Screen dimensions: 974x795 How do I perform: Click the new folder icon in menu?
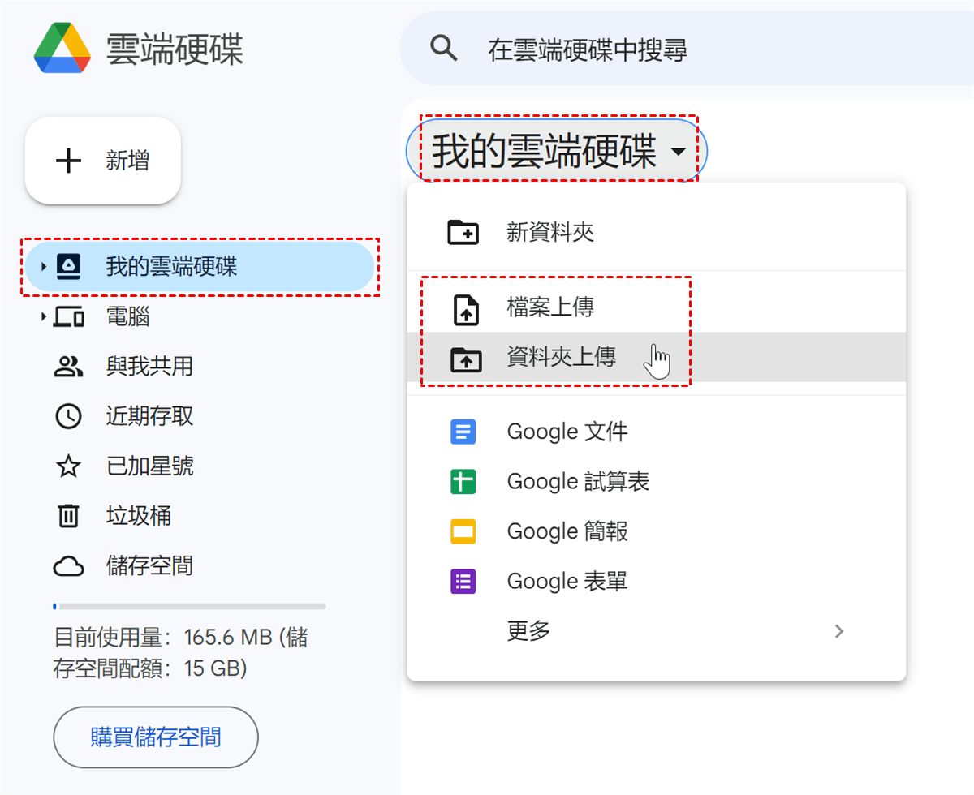(463, 233)
